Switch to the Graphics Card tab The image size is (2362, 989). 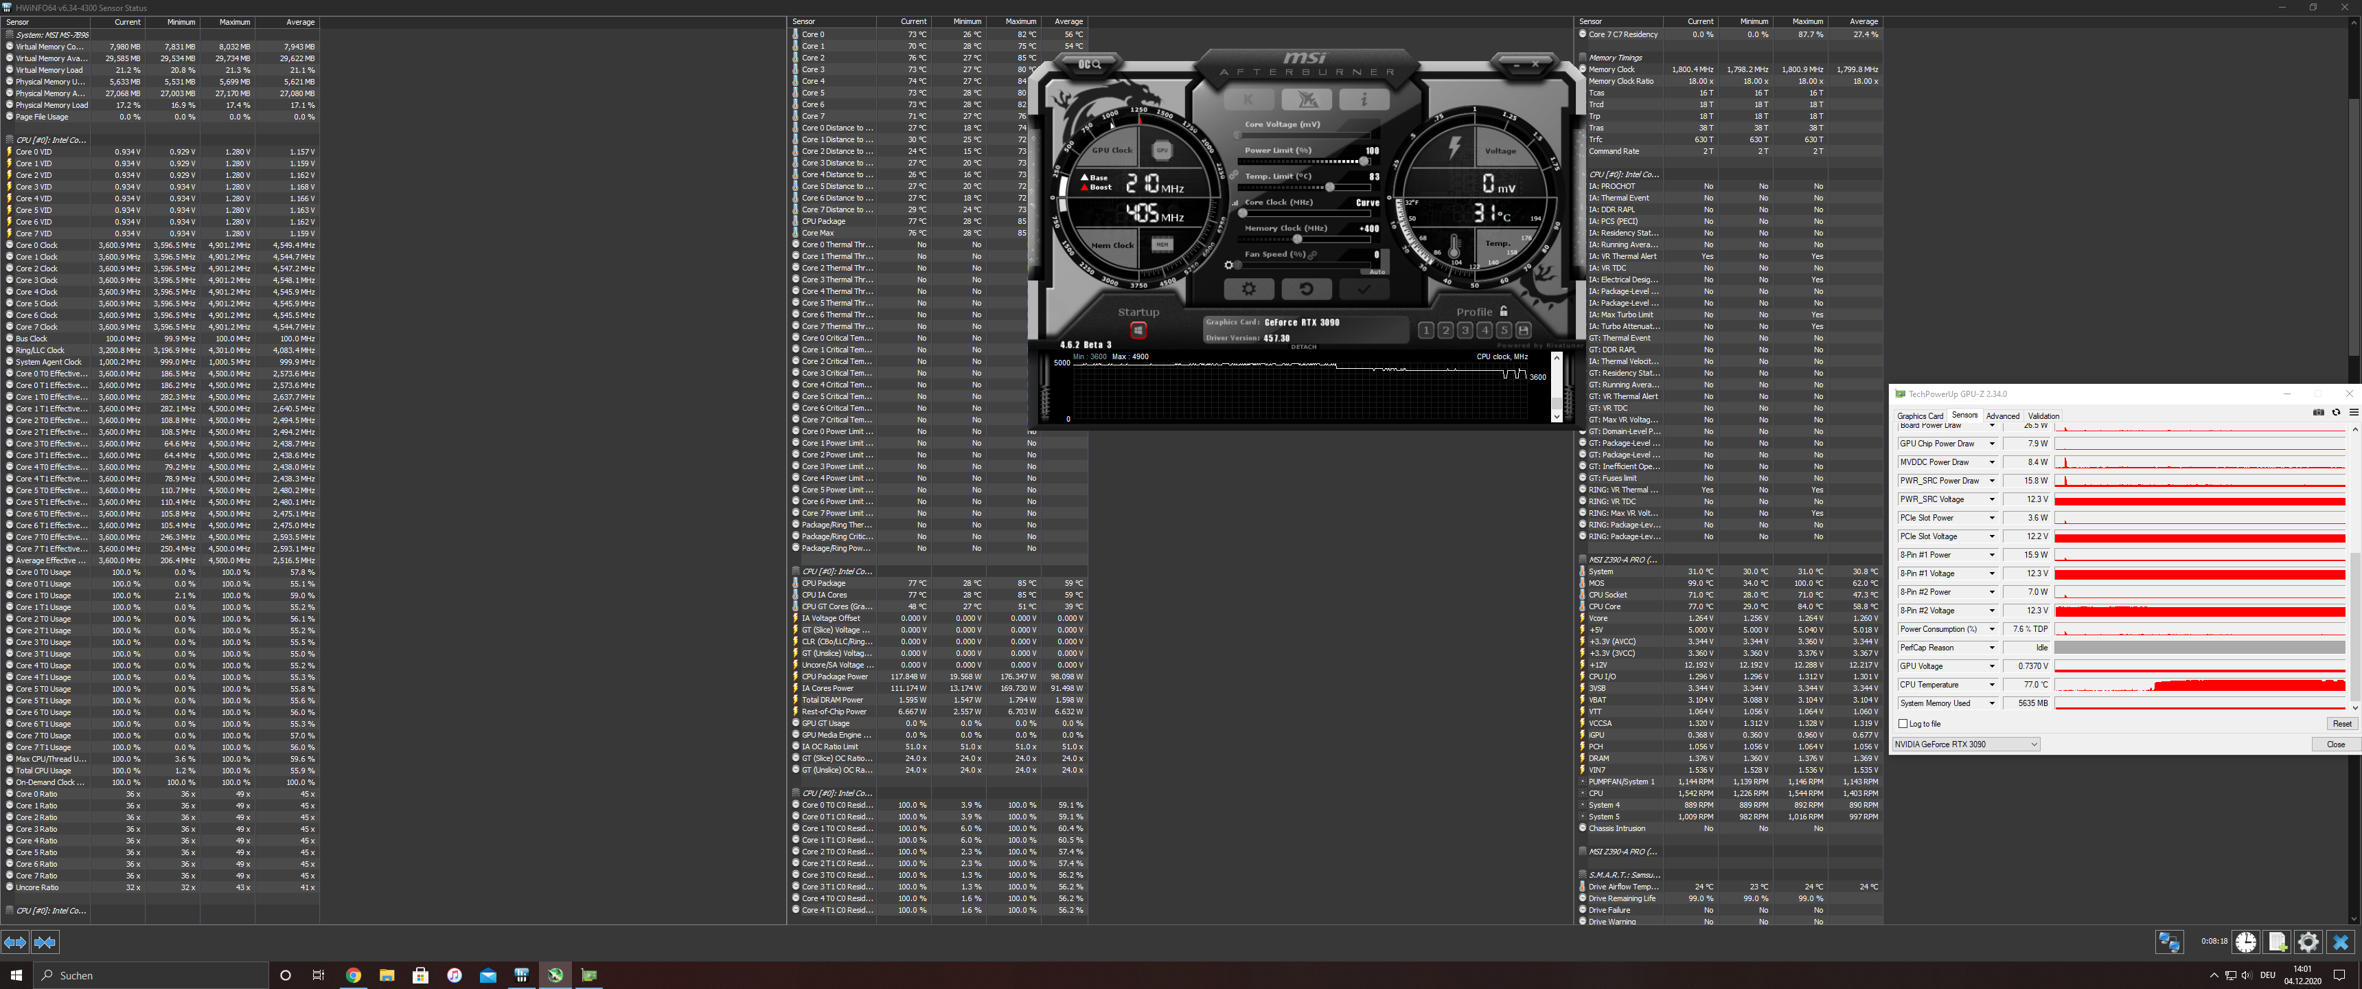[x=1921, y=416]
